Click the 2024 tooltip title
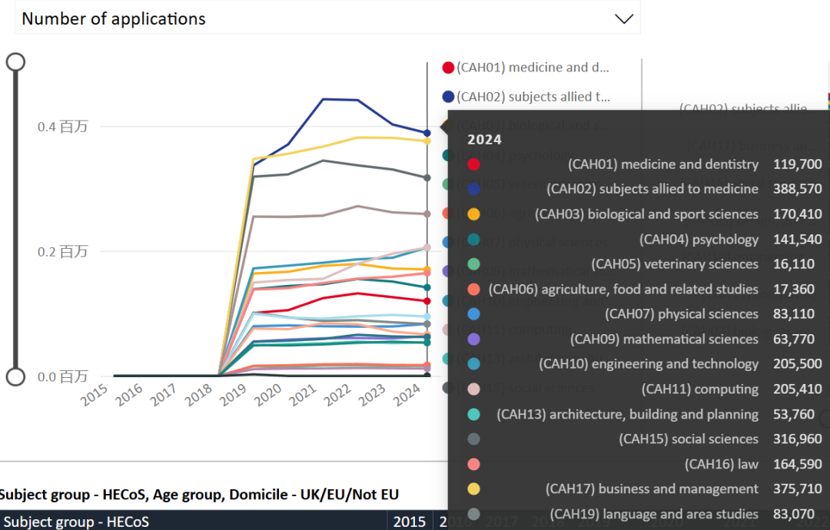The width and height of the screenshot is (830, 530). (484, 139)
